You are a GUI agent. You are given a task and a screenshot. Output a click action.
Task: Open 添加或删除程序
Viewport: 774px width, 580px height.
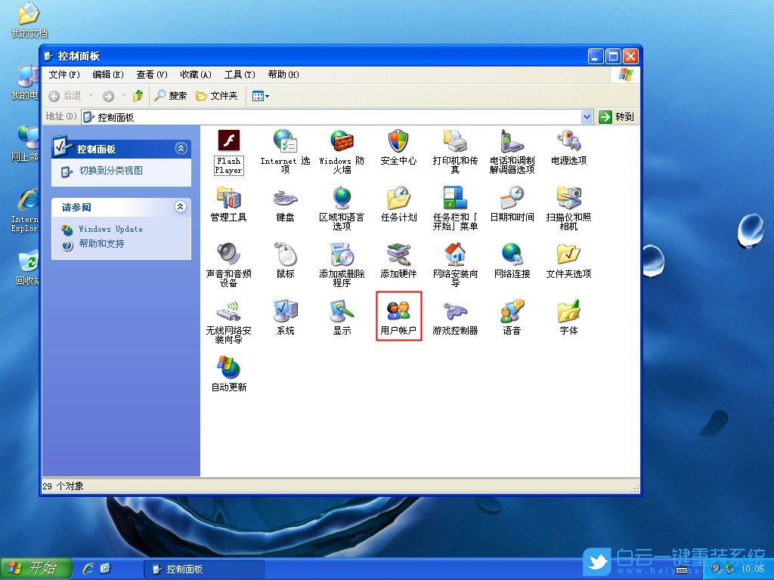342,257
